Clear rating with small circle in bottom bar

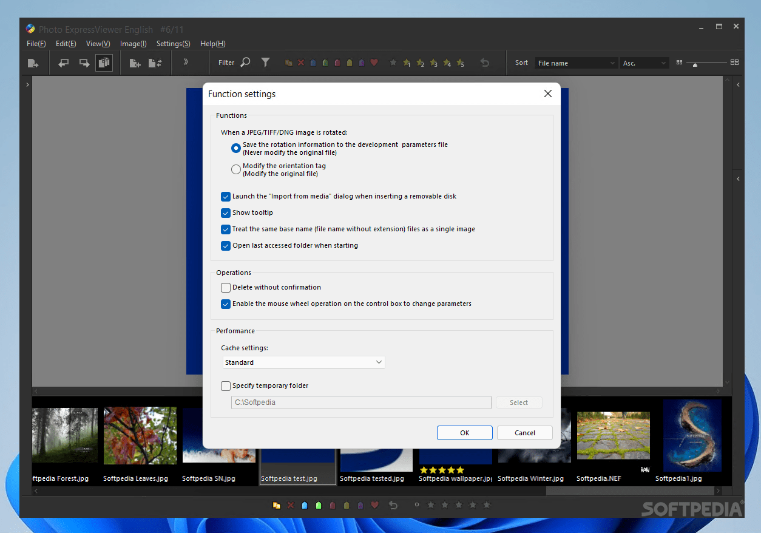click(x=417, y=504)
